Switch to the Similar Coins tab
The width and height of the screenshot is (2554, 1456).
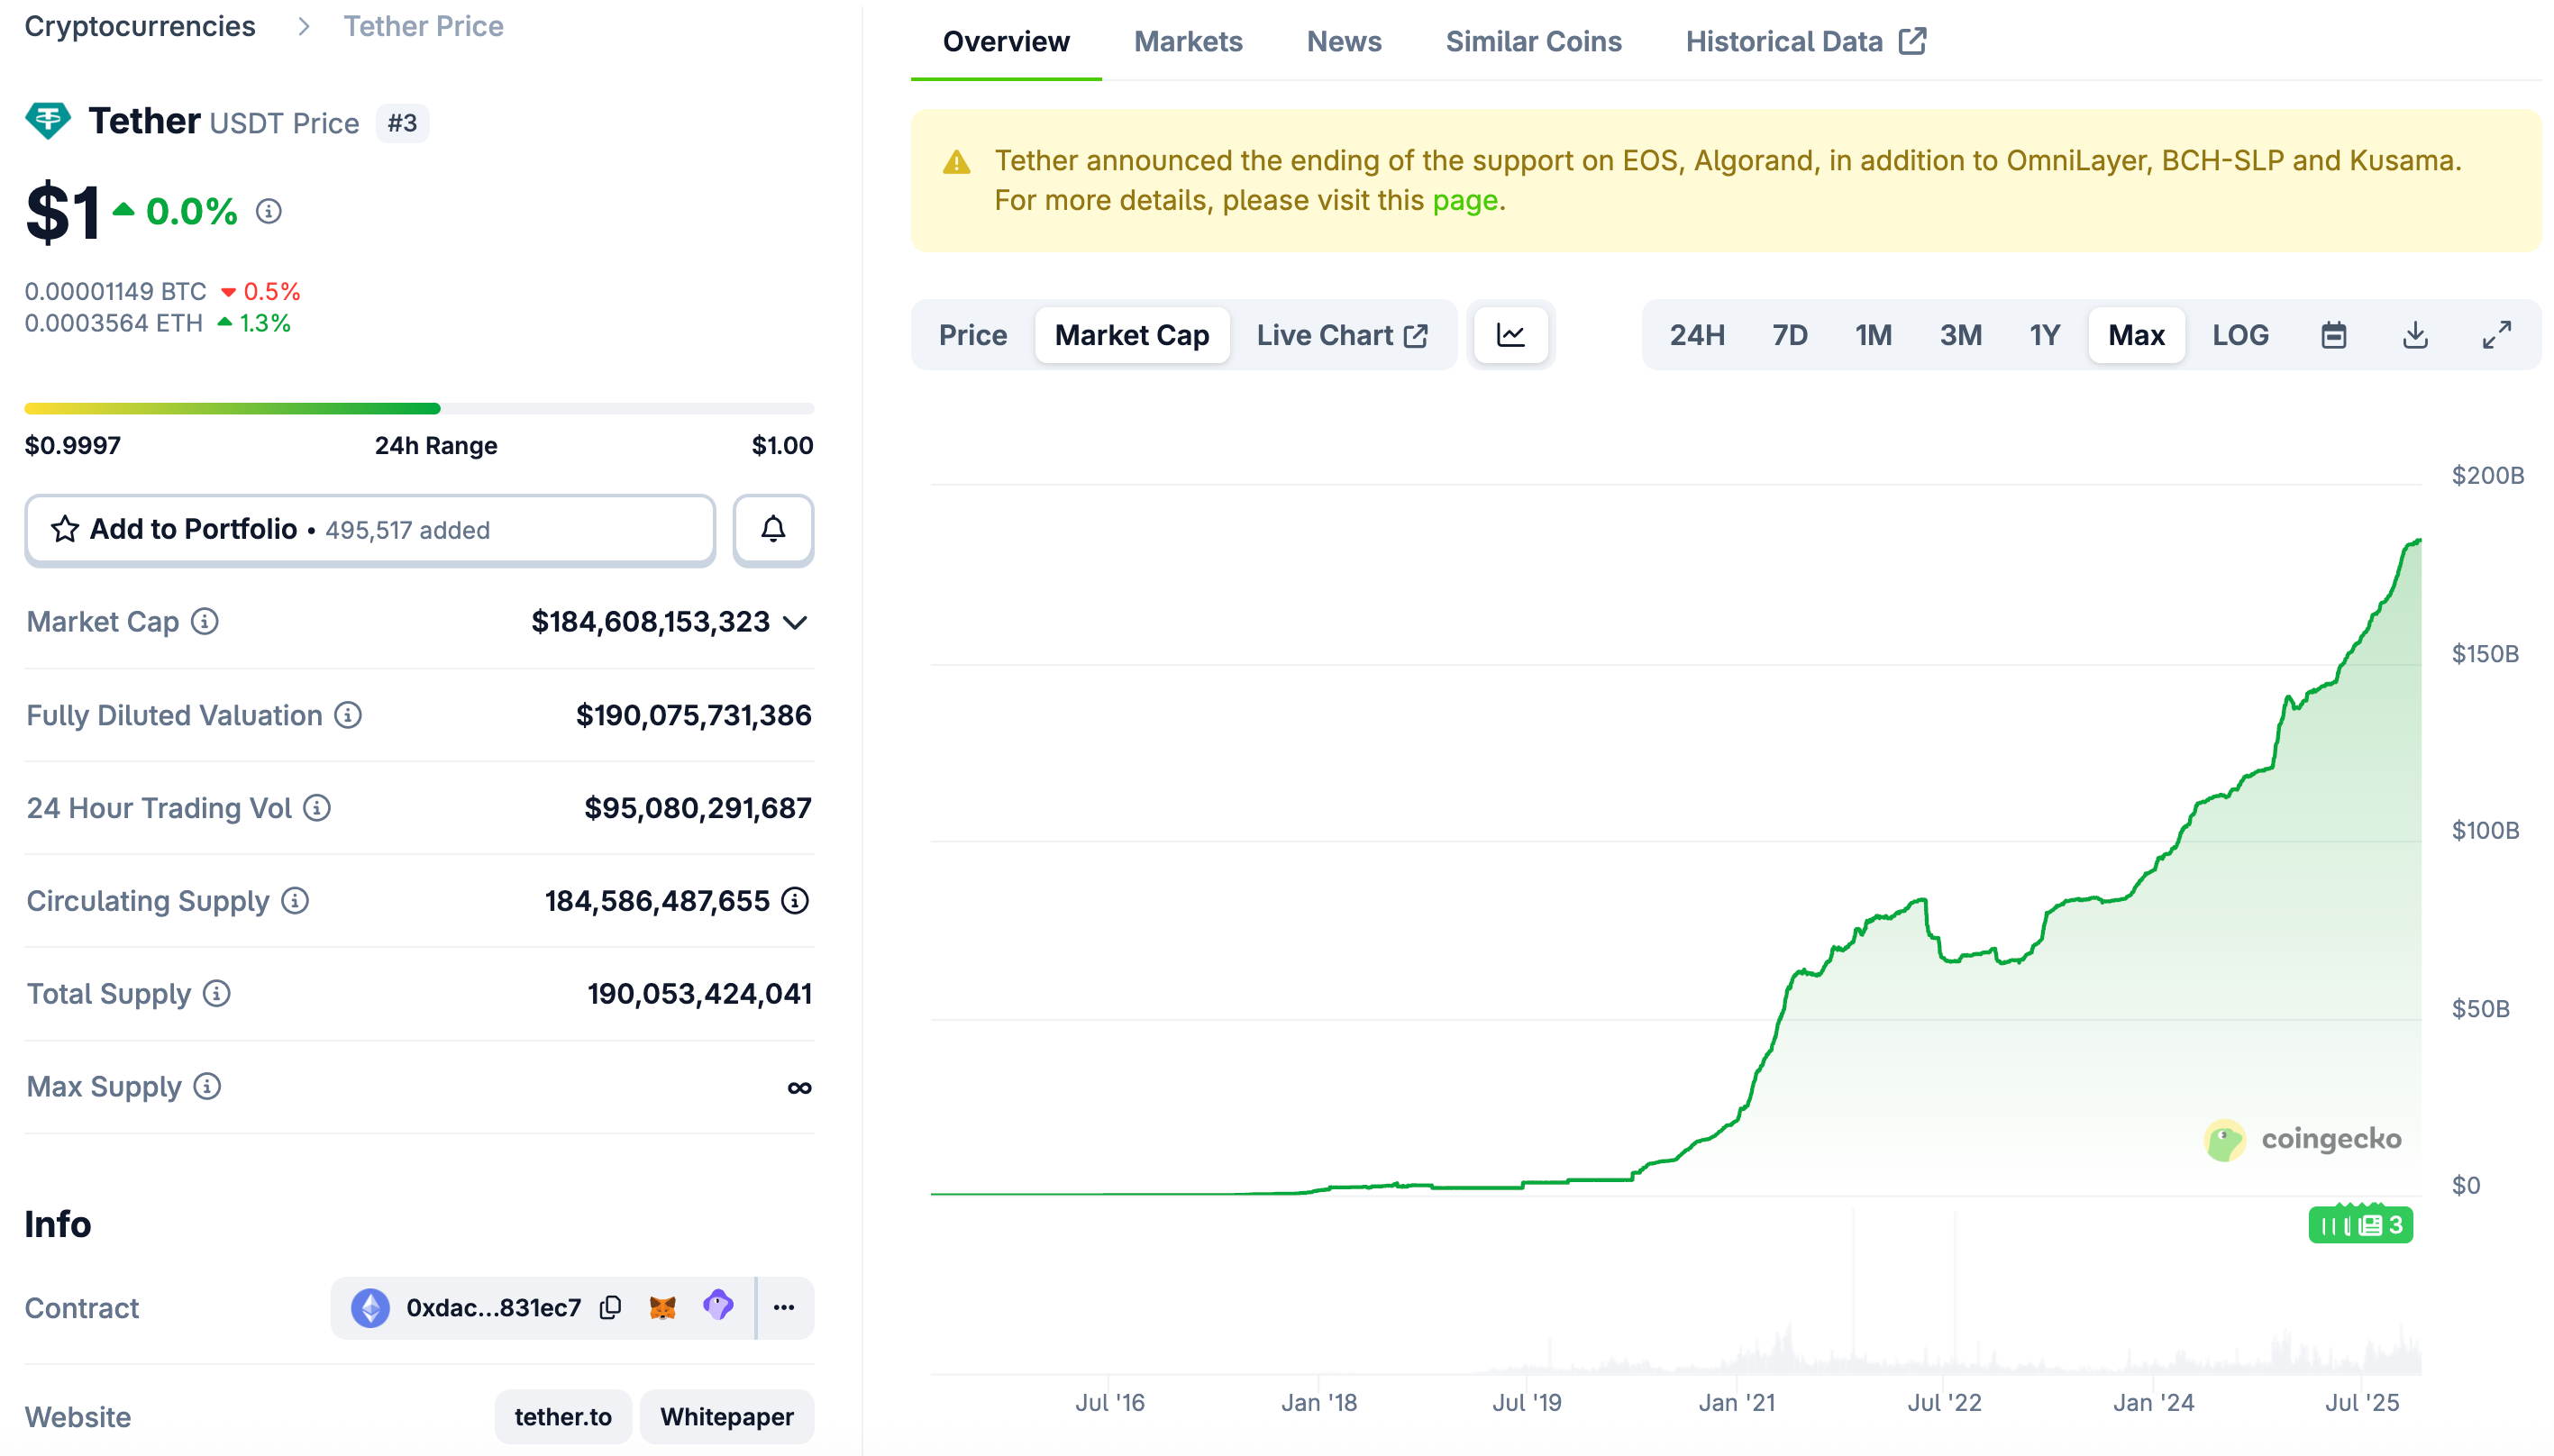coord(1532,41)
